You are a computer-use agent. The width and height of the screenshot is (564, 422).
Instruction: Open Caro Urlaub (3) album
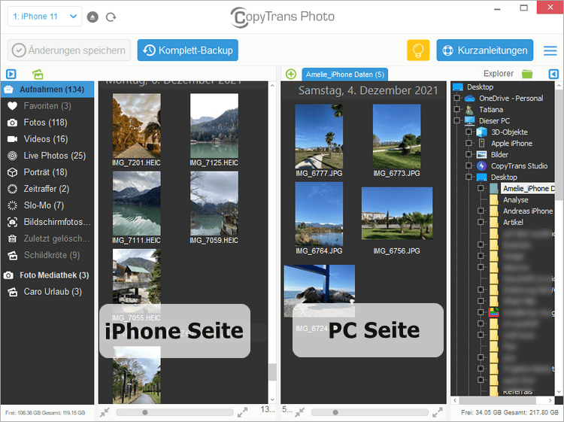[x=47, y=291]
